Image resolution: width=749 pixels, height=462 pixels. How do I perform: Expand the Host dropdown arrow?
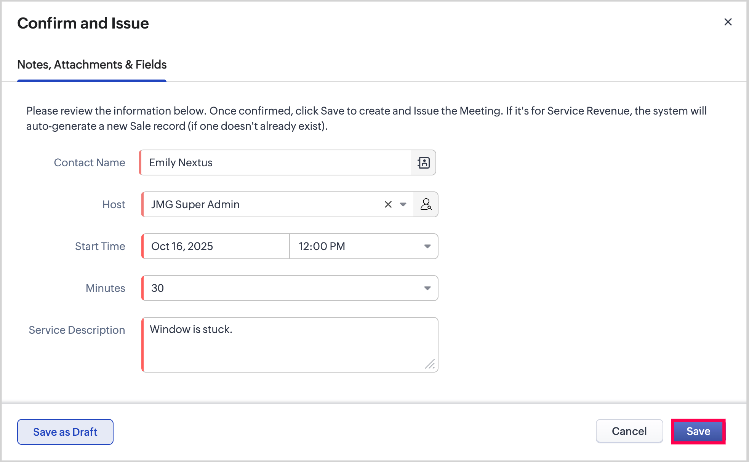403,205
